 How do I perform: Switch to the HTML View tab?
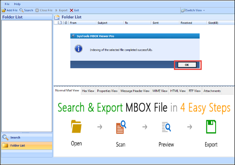[178, 91]
